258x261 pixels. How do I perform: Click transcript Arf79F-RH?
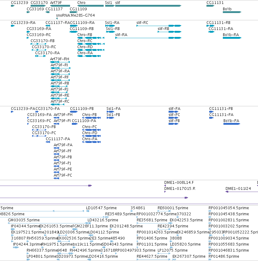pos(60,62)
